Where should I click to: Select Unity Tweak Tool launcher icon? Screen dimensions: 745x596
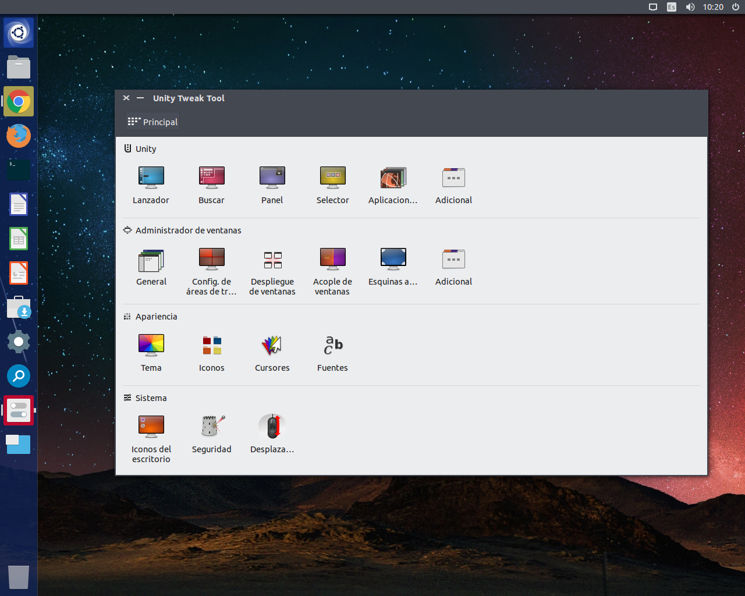click(x=19, y=410)
